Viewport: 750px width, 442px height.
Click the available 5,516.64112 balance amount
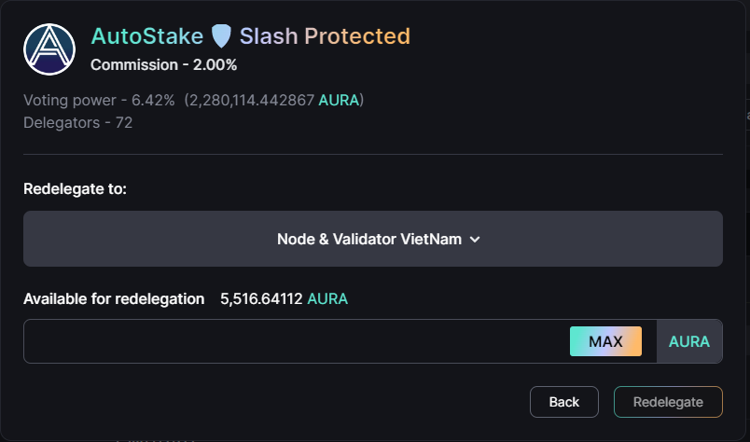coord(261,298)
